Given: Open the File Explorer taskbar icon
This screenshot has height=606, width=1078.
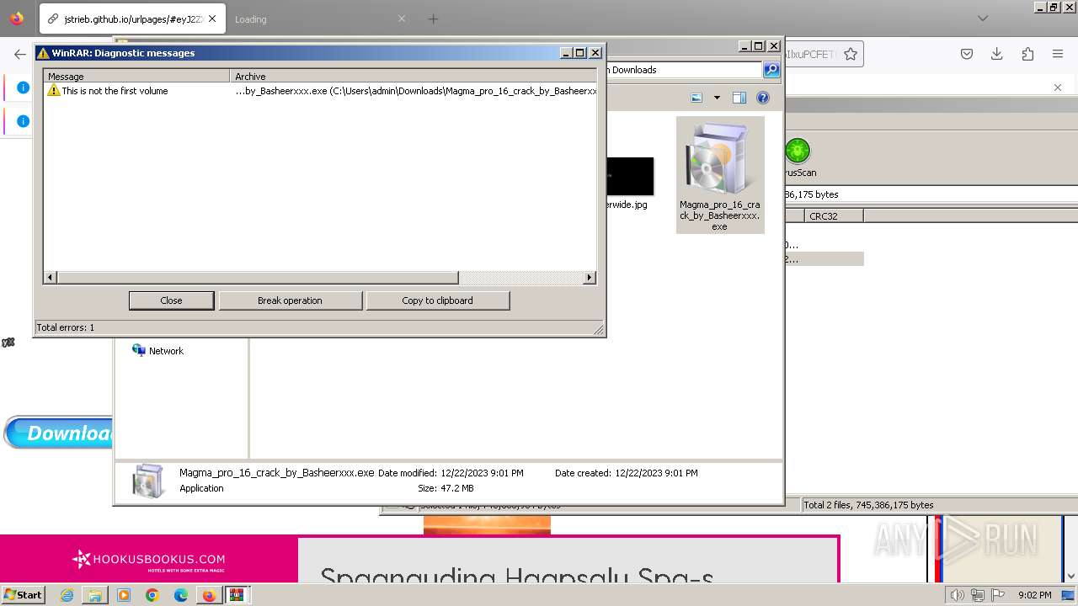Looking at the screenshot, I should [x=95, y=595].
